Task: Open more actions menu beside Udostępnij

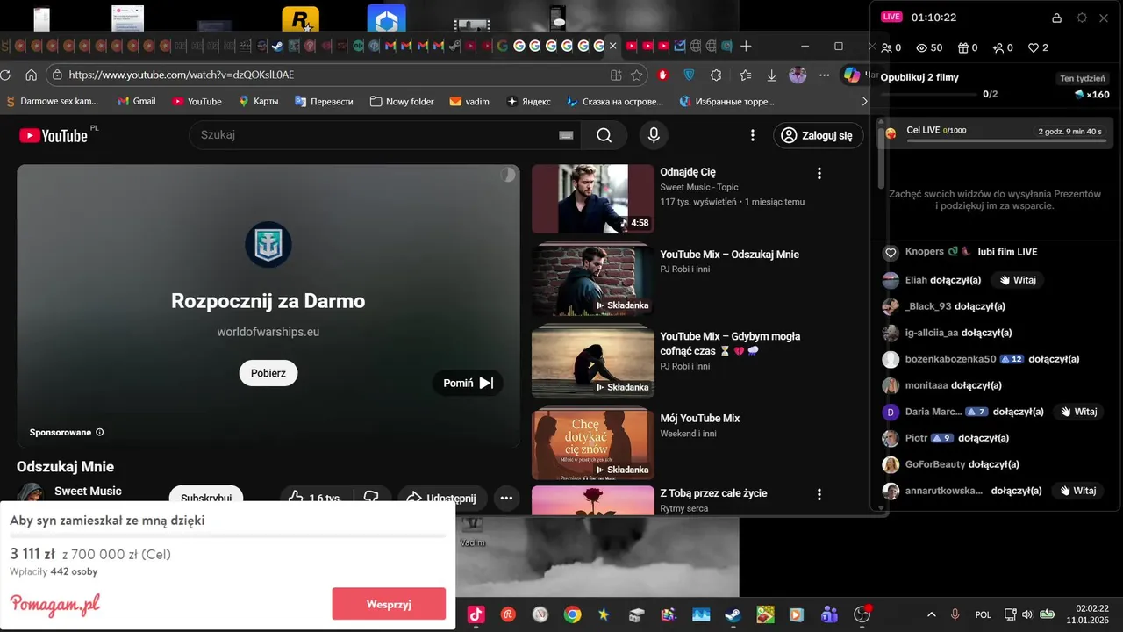Action: [506, 498]
